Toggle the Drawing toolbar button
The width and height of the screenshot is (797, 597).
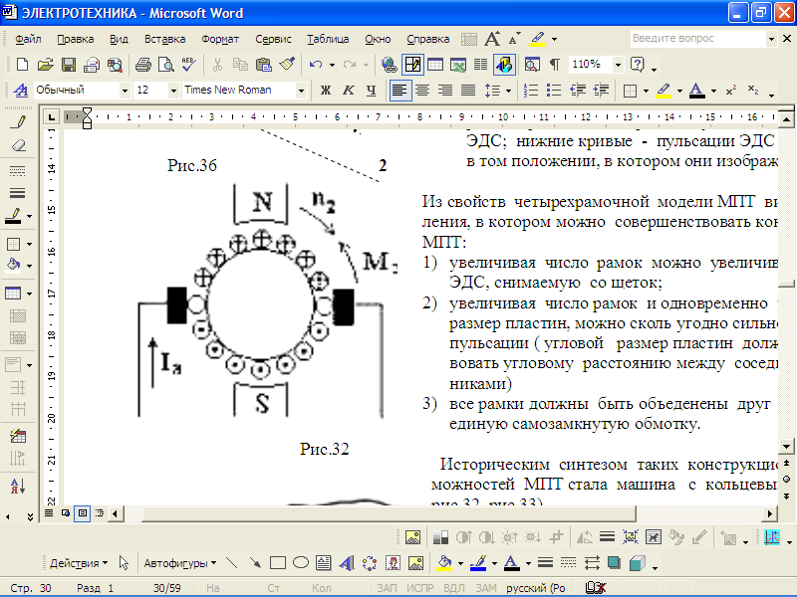coord(504,65)
